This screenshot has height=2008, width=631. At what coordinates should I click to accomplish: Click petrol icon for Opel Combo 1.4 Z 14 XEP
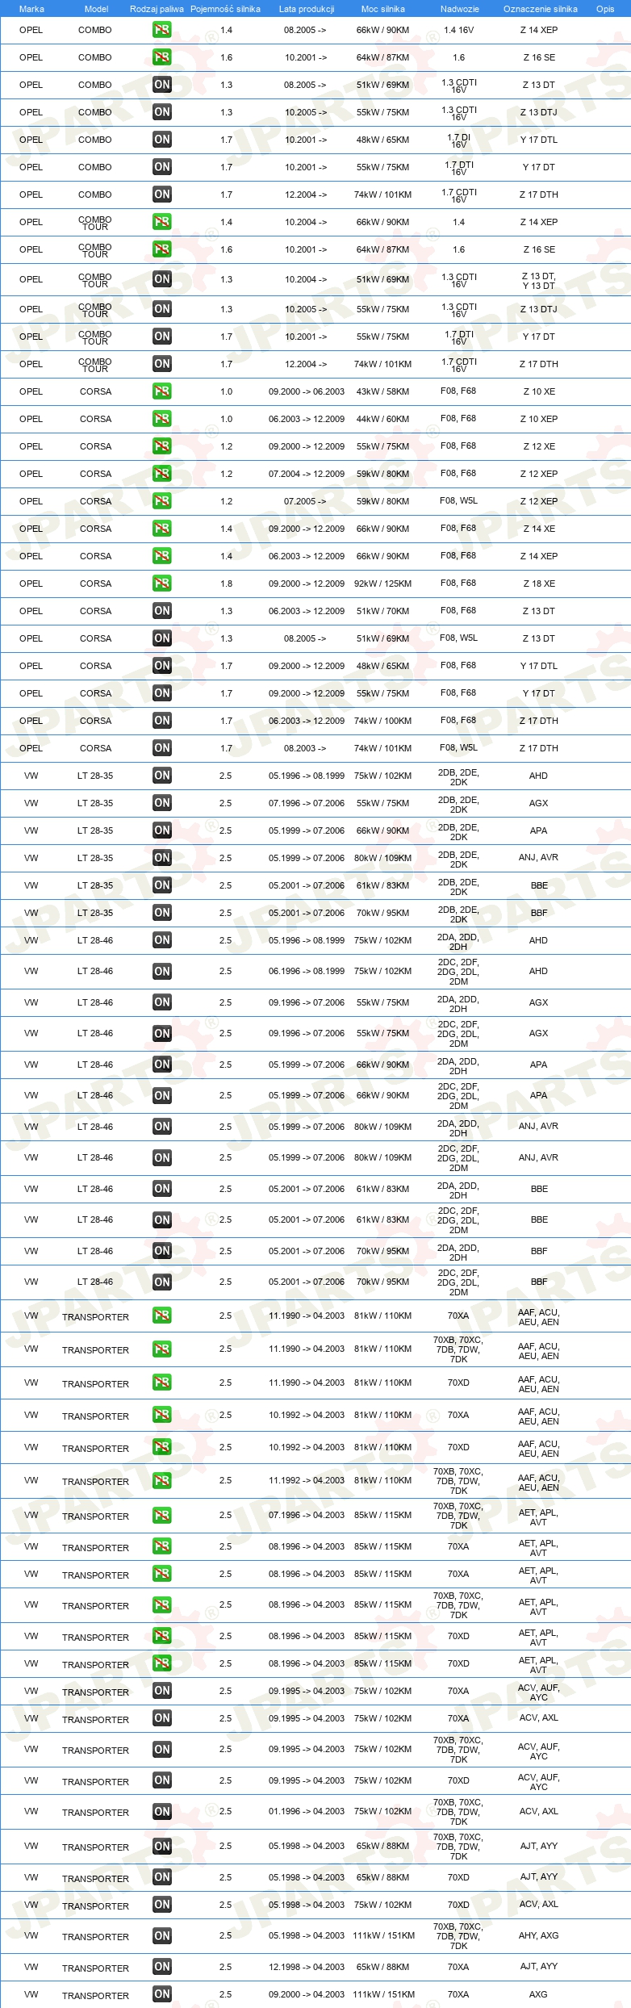coord(161,30)
